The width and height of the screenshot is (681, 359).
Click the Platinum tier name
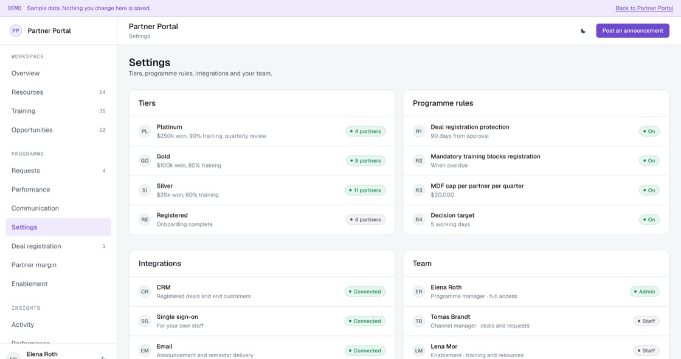click(x=170, y=127)
